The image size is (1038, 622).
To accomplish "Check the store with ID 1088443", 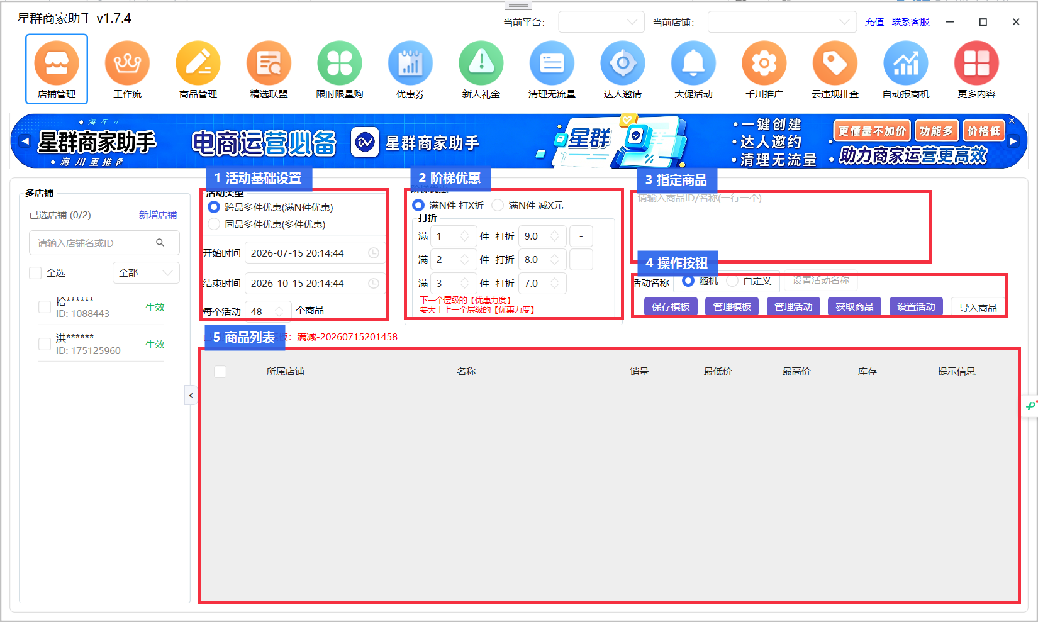I will 45,307.
